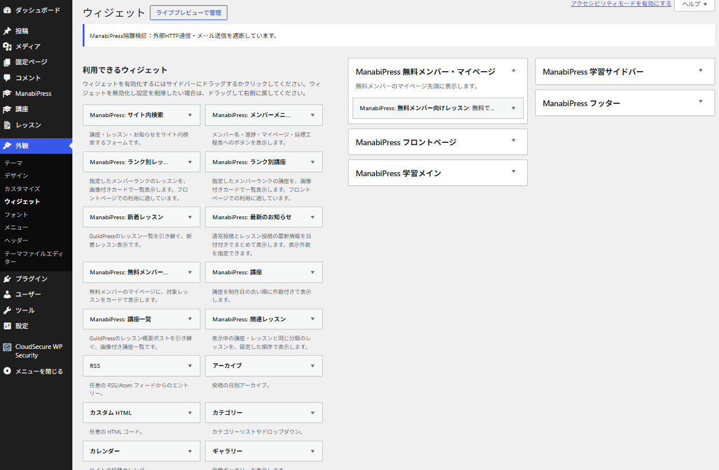This screenshot has width=719, height=470.
Task: Open the デザイン submenu item
Action: pyautogui.click(x=16, y=176)
